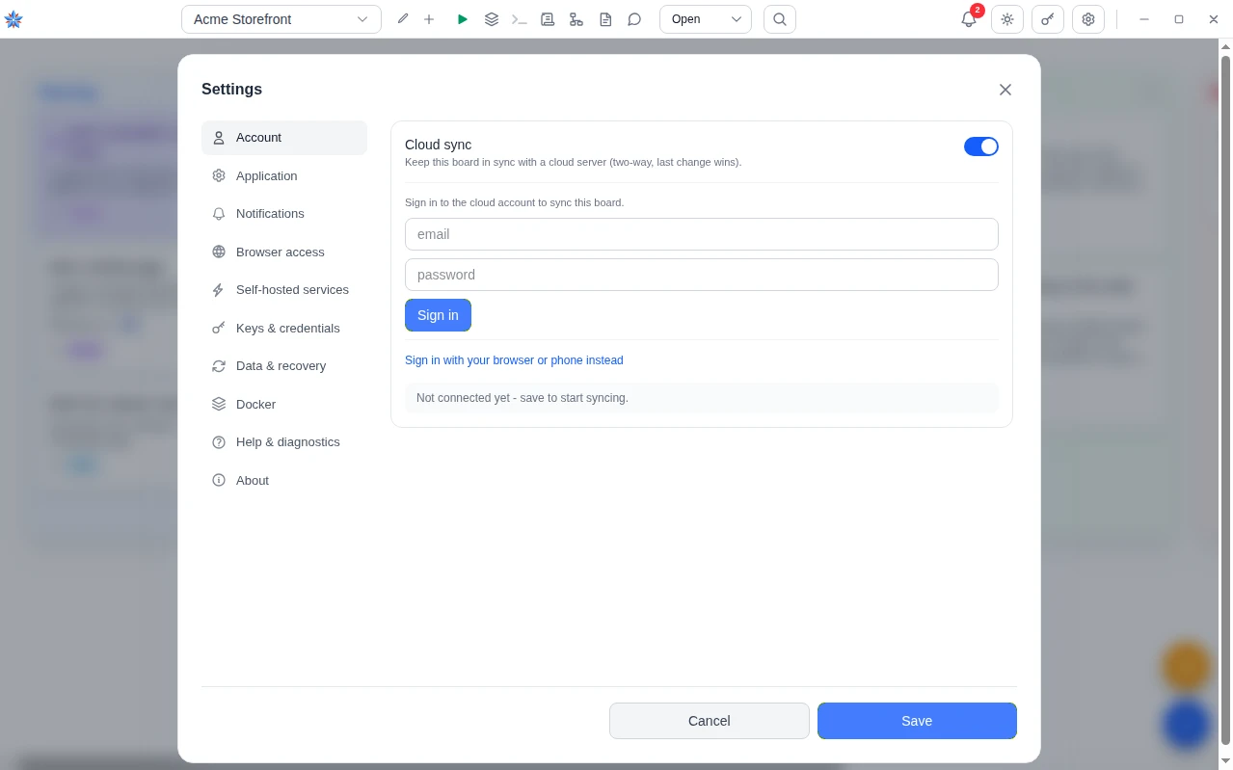Viewport: 1233px width, 770px height.
Task: Click the Save button
Action: [917, 721]
